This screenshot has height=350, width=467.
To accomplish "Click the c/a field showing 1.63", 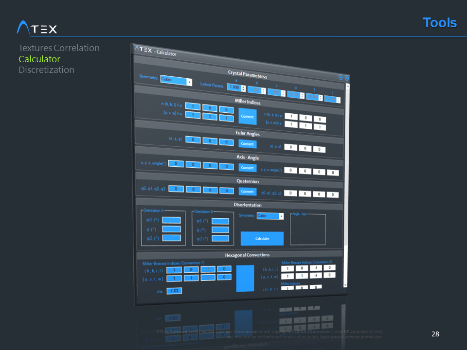I will (174, 291).
